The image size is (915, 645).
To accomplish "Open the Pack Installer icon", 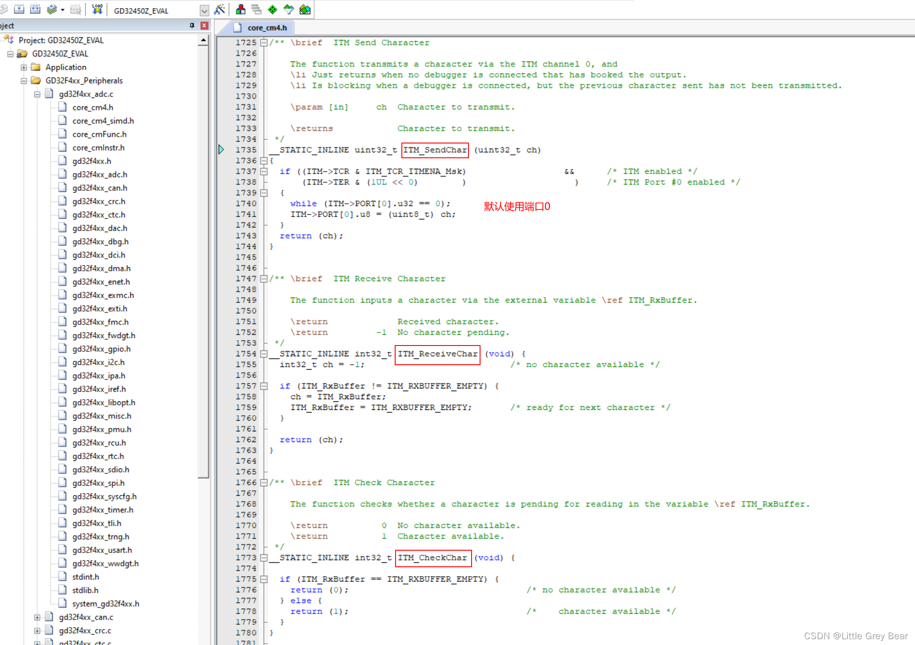I will click(x=305, y=9).
